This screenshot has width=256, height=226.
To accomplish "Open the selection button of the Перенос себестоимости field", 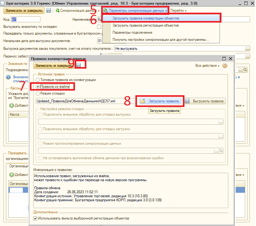I will 247,56.
